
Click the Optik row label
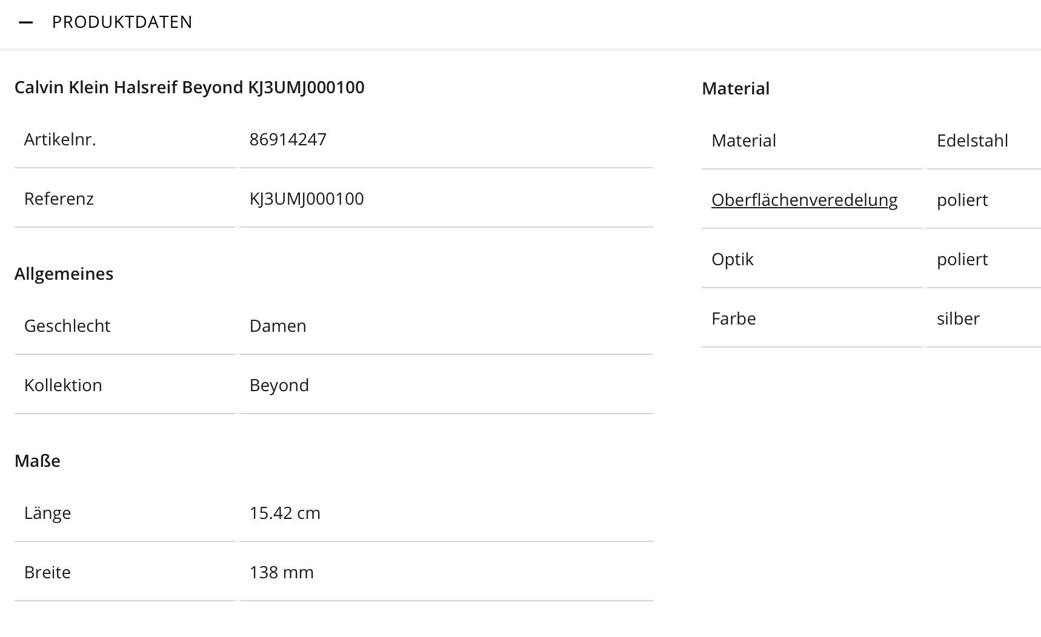tap(732, 259)
